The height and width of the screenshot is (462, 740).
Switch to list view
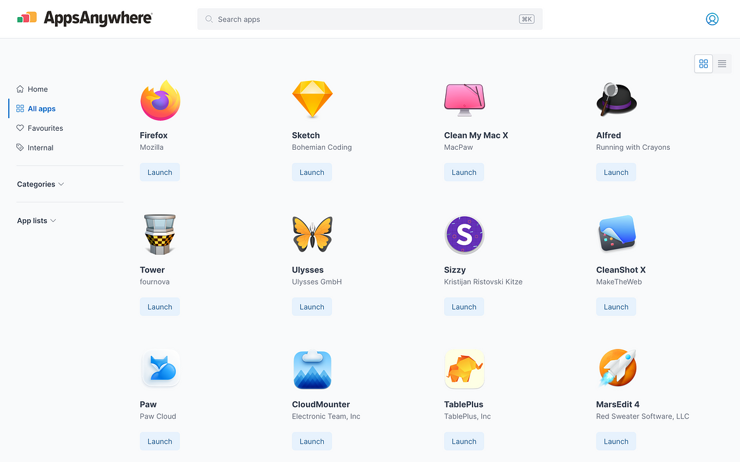[x=722, y=64]
